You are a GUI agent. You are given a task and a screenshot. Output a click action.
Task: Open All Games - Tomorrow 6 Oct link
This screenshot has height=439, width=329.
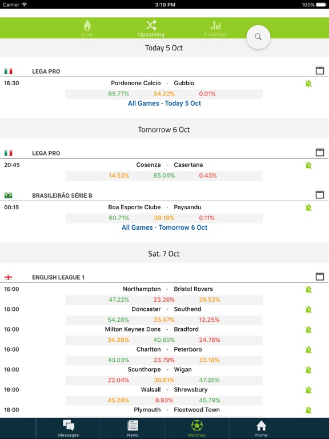pos(164,228)
